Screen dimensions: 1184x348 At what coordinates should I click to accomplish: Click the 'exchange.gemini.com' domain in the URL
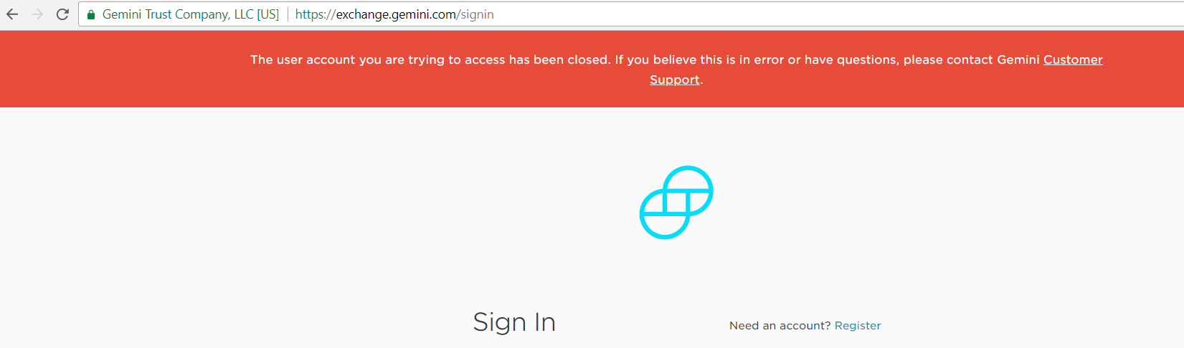pyautogui.click(x=396, y=14)
